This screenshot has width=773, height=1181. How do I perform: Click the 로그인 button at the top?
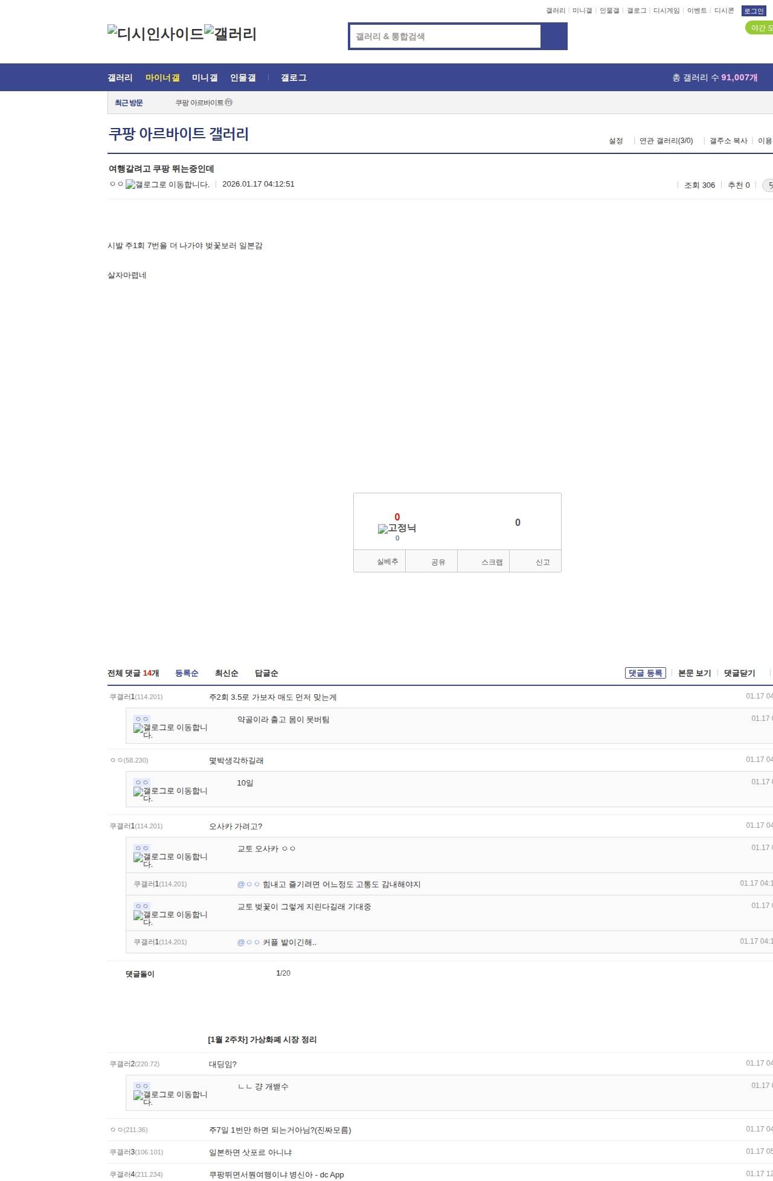[754, 11]
